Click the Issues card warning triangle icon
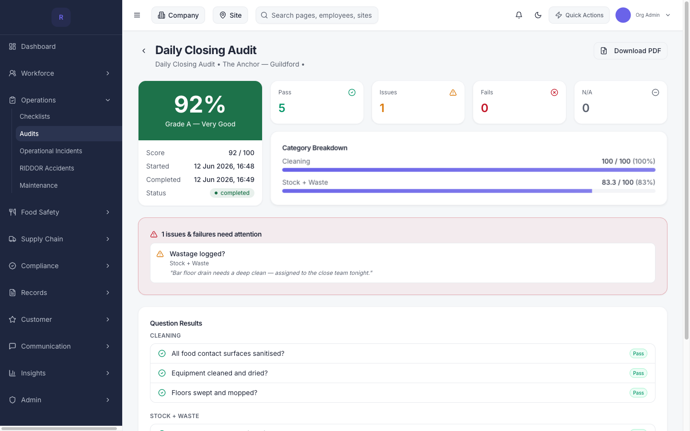Viewport: 690px width, 431px height. pyautogui.click(x=453, y=92)
